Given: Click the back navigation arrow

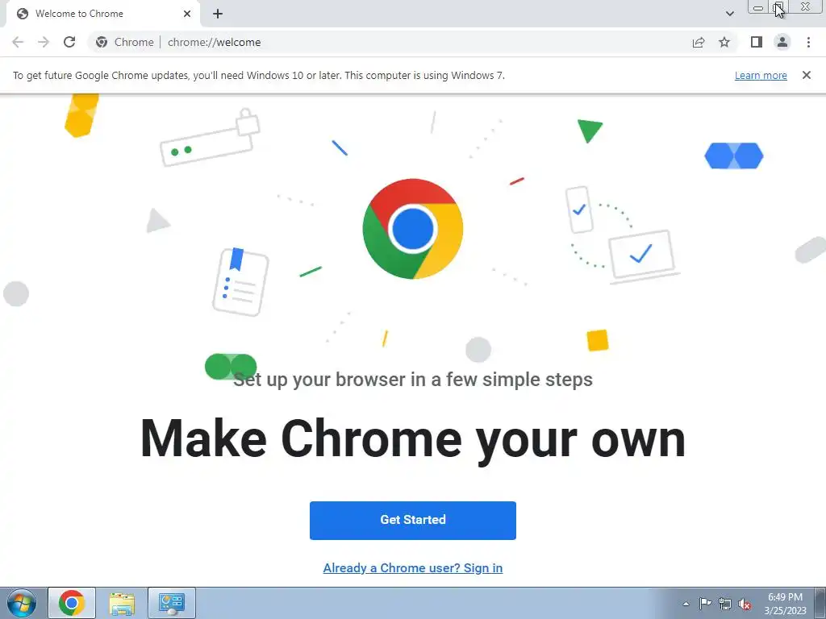Looking at the screenshot, I should click(18, 42).
